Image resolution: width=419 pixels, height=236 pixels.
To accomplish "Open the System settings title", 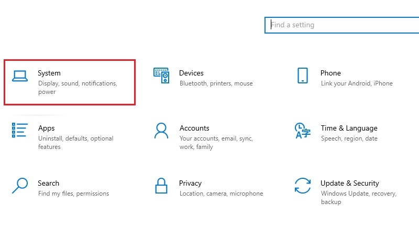I will [x=49, y=73].
